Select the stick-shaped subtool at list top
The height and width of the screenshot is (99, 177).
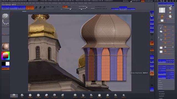point(161,28)
